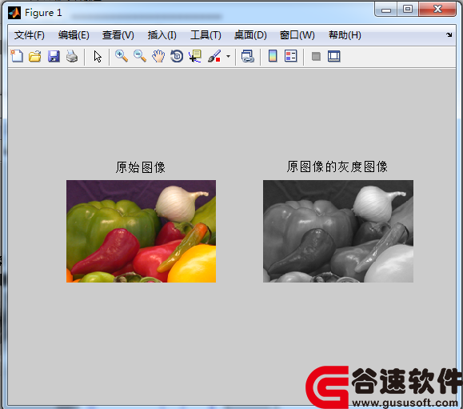Toggle the Insert Legend button
Screen dimensions: 463x409
[291, 56]
